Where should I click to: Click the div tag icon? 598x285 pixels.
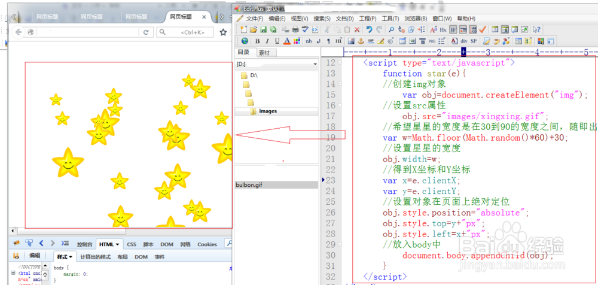tap(464, 41)
